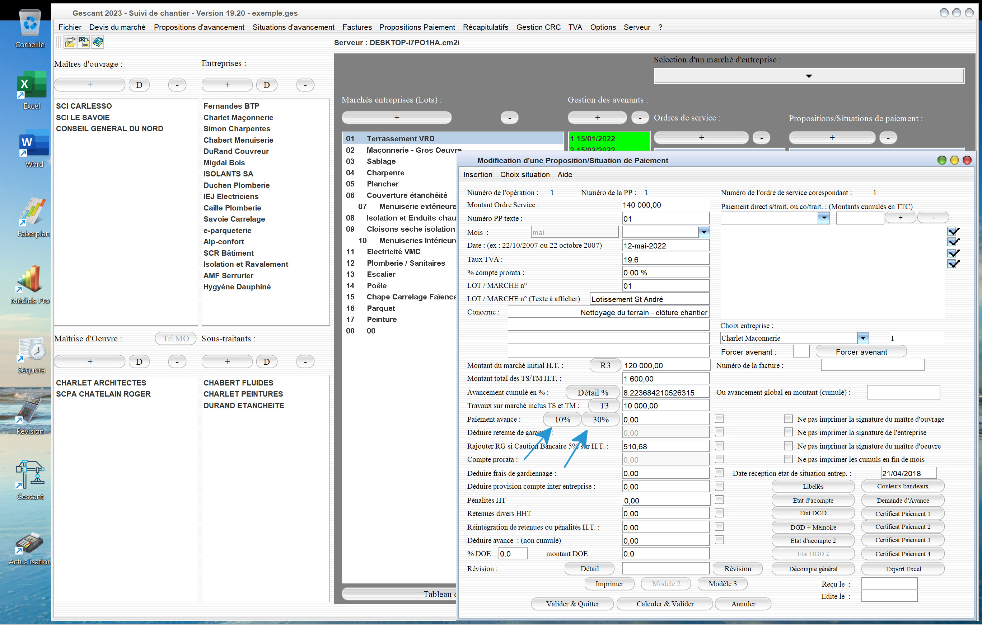Click the open folder toolbar icon
The height and width of the screenshot is (625, 982).
(70, 42)
